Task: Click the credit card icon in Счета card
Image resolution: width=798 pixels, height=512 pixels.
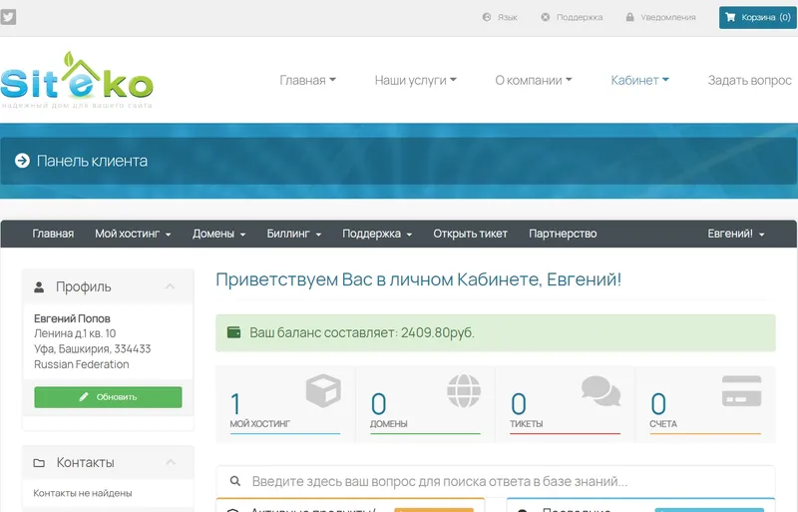Action: coord(741,391)
